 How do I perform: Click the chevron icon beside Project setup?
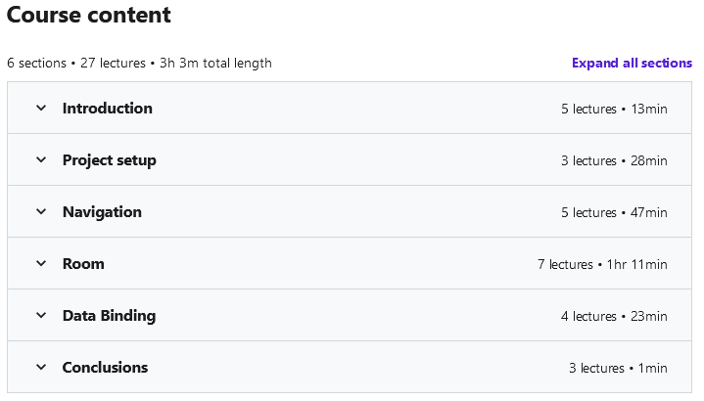41,160
